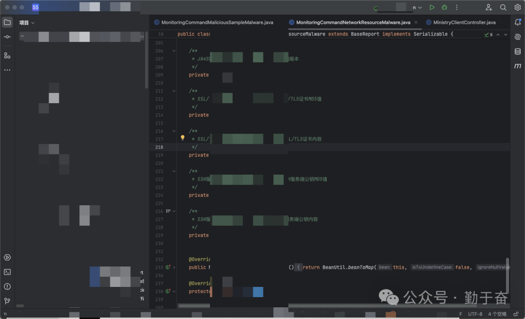This screenshot has width=525, height=319.
Task: Click the SS project badge in title bar
Action: tap(35, 7)
